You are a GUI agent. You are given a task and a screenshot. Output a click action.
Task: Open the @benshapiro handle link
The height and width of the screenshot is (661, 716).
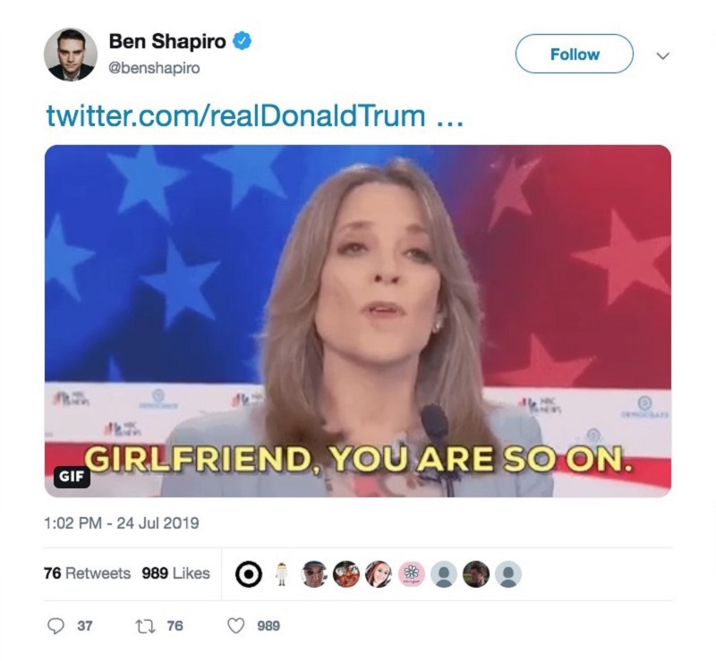pos(154,68)
